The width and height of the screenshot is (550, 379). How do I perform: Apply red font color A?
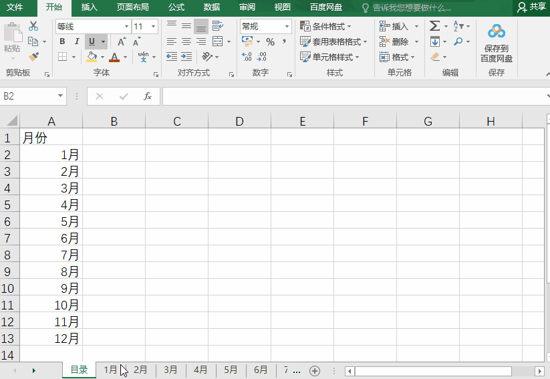click(x=114, y=57)
